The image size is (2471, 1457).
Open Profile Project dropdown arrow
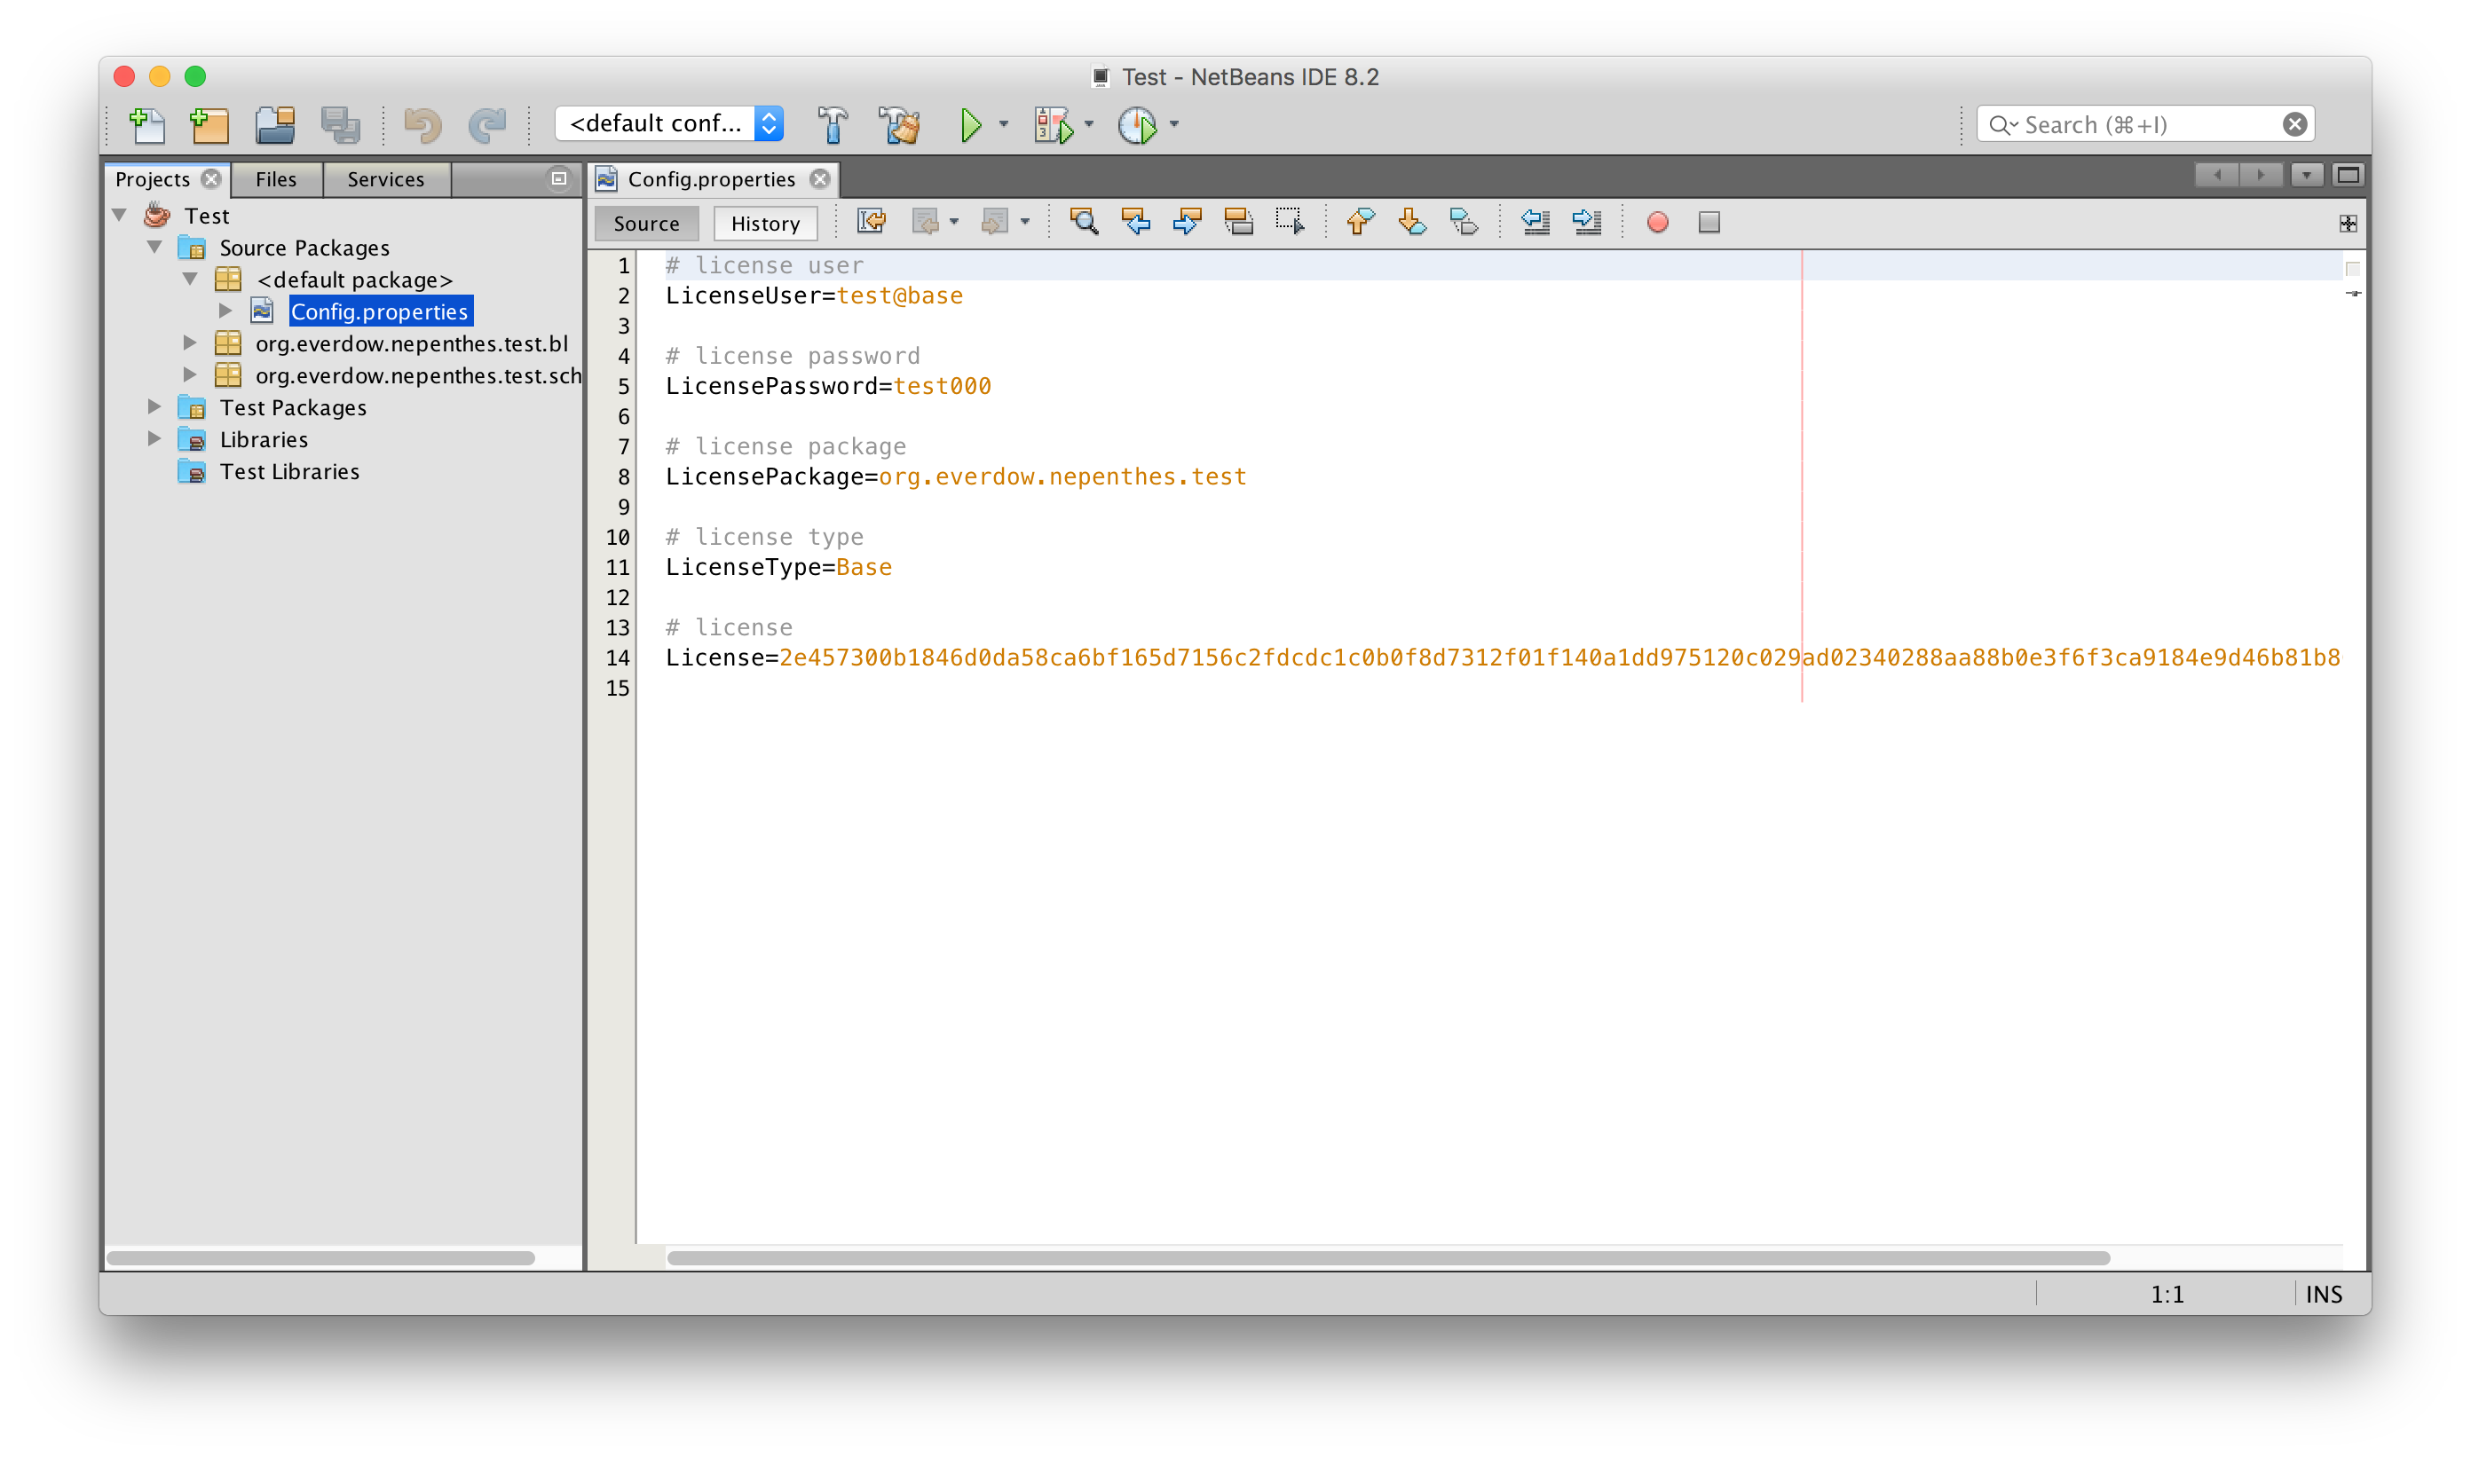[x=1174, y=125]
